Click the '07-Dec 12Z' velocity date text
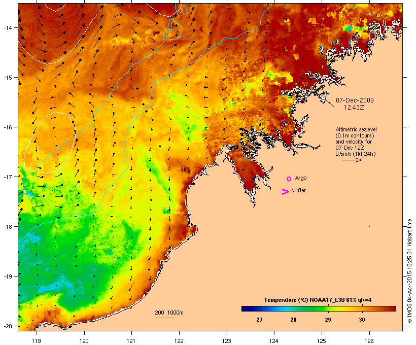The height and width of the screenshot is (345, 416). 350,148
